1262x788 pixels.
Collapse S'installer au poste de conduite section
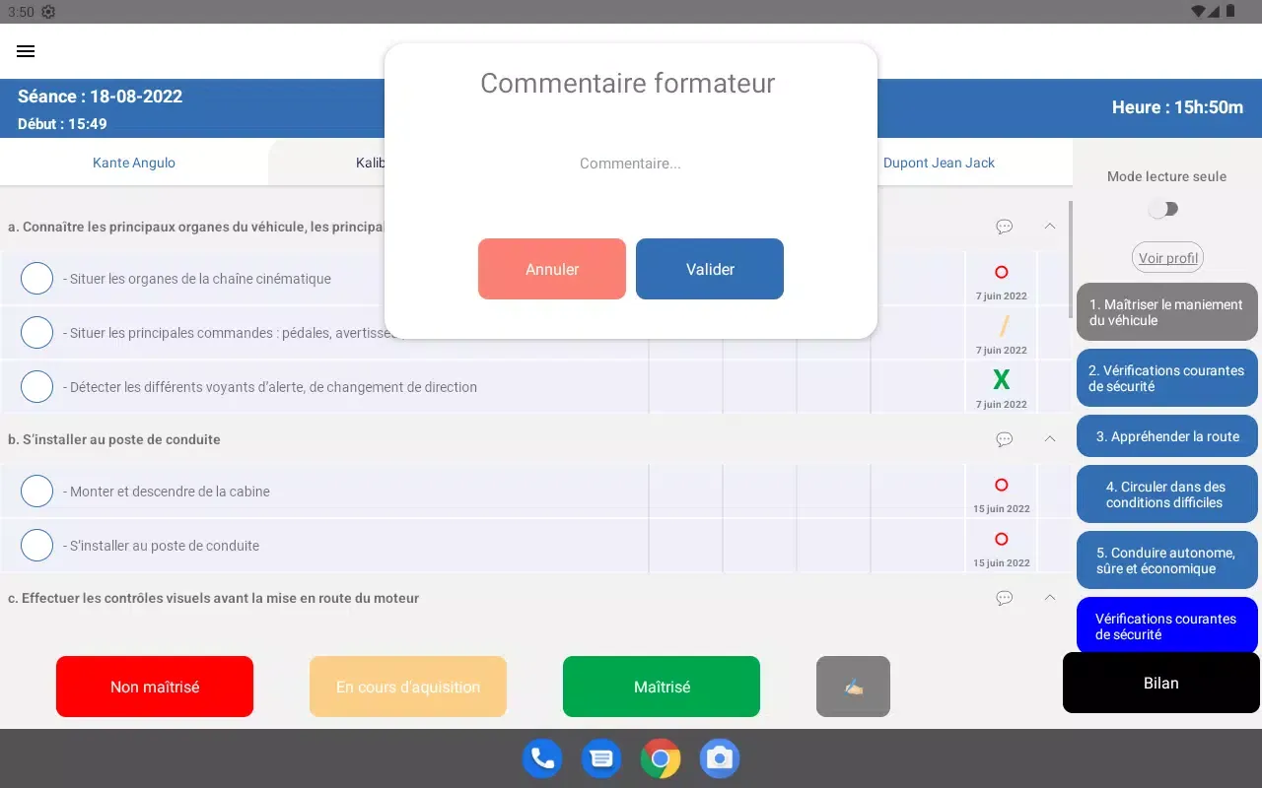click(x=1050, y=439)
